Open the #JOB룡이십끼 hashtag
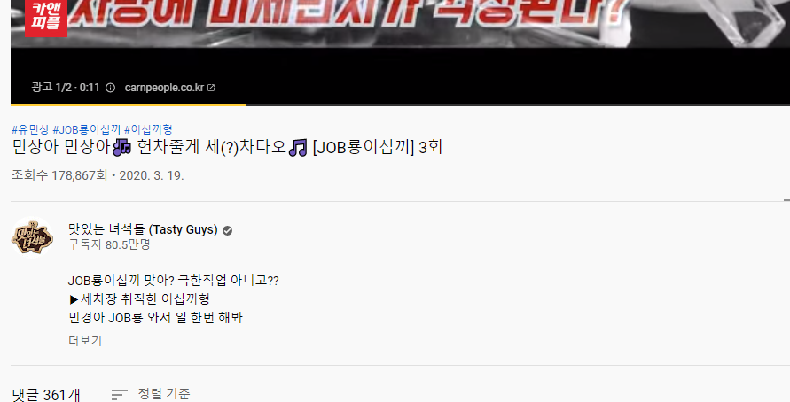790x402 pixels. tap(87, 130)
